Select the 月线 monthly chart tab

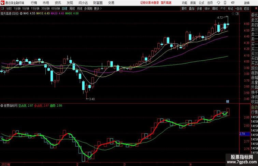80,9
